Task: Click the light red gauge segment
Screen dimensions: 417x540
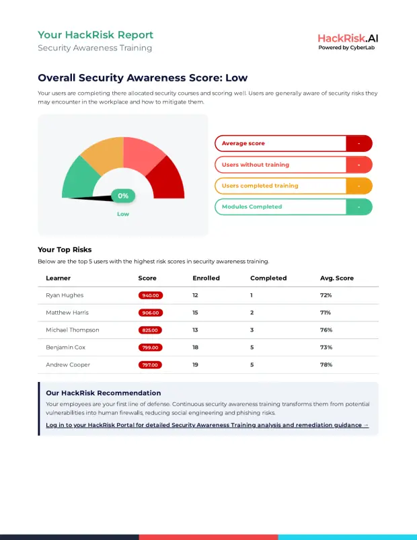Action: [143, 154]
